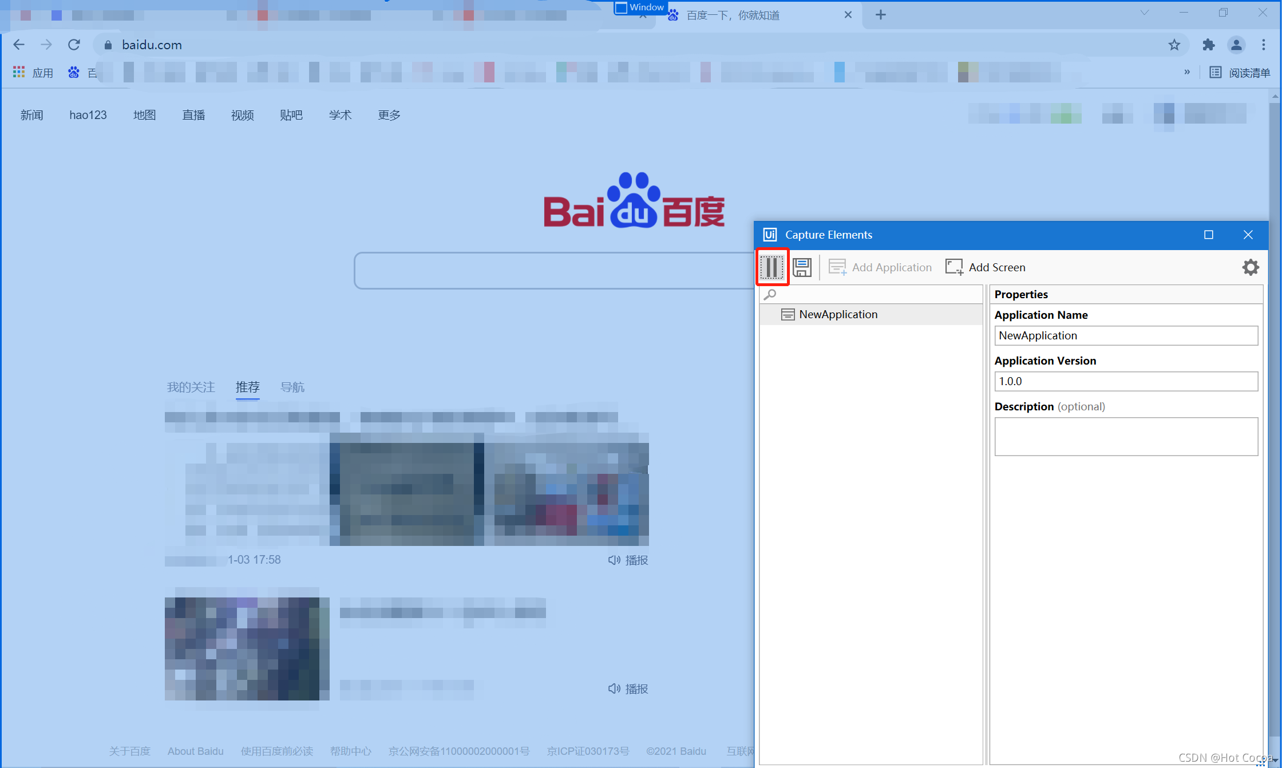The width and height of the screenshot is (1282, 768).
Task: Open new browser tab with plus
Action: pyautogui.click(x=880, y=15)
